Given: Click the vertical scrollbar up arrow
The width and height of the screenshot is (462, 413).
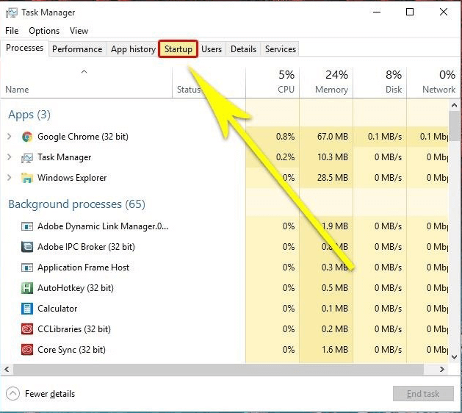Looking at the screenshot, I should pyautogui.click(x=455, y=105).
